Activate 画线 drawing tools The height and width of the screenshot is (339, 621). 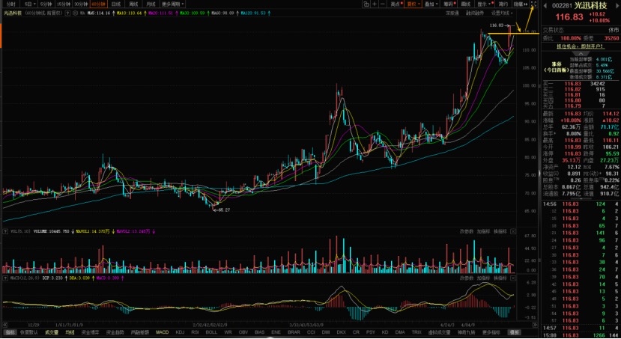tap(466, 4)
